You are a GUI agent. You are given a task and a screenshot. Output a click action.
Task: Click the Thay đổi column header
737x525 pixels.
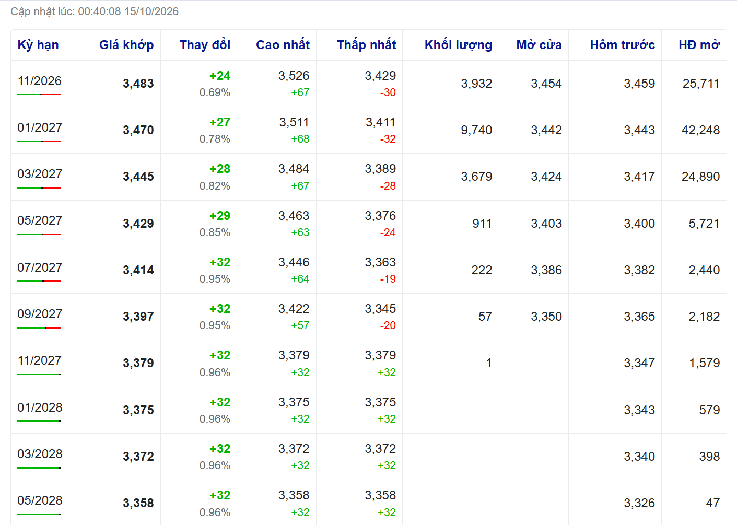[205, 45]
